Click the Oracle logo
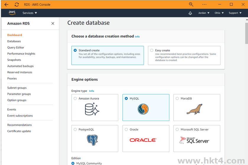 pos(143,140)
